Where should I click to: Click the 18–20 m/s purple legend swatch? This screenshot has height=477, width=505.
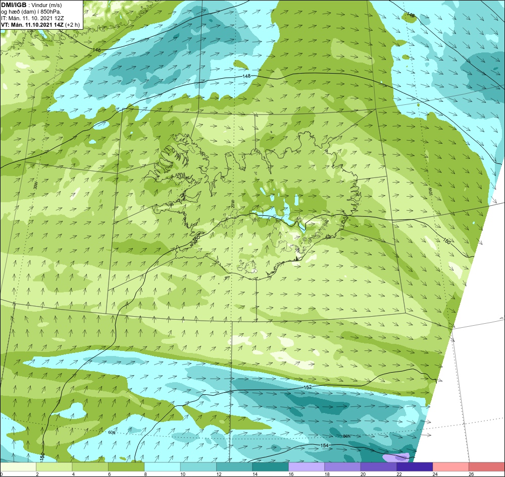pos(343,467)
